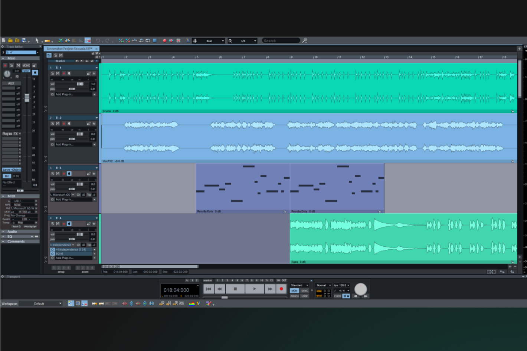Click the search magnifier icon
This screenshot has width=527, height=351.
tap(305, 40)
